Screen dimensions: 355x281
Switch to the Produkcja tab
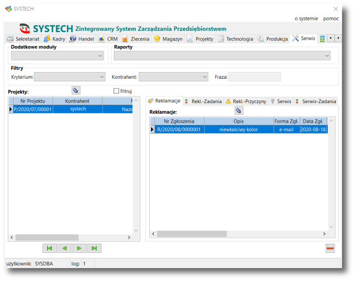(x=273, y=39)
